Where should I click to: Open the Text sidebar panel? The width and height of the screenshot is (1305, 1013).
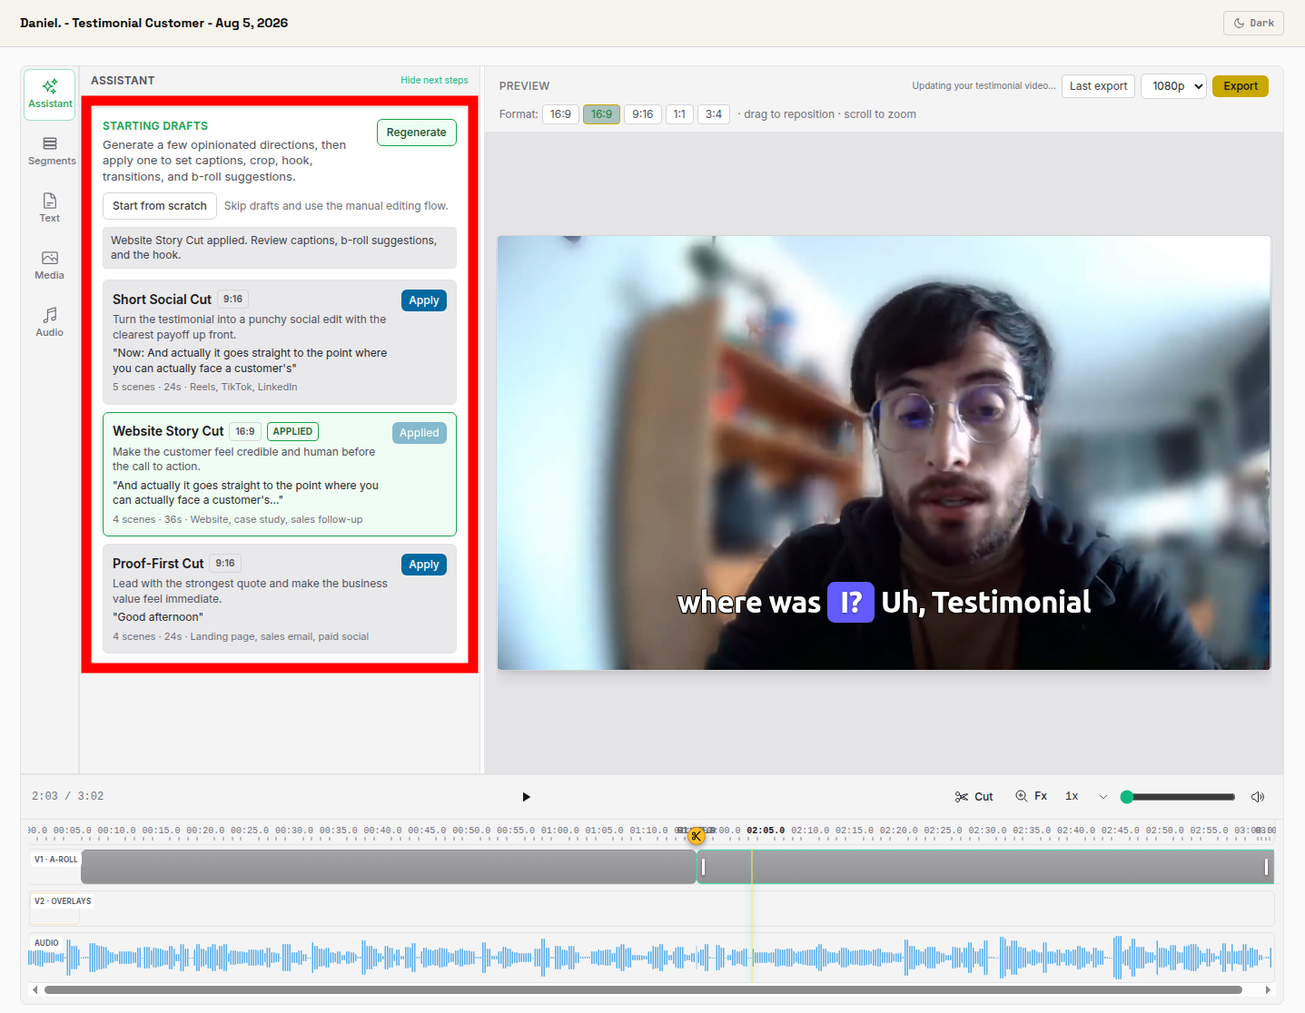tap(50, 209)
